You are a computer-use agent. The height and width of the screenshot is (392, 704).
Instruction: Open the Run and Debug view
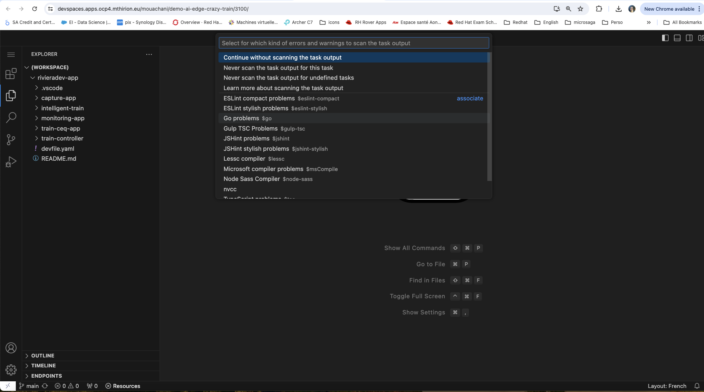[11, 162]
